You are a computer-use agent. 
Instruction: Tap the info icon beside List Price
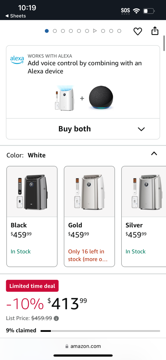(56, 318)
